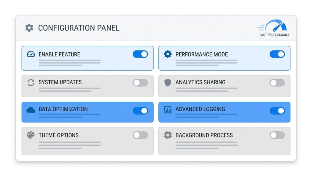Screen dimensions: 312x174
Task: Click the Fast Performance speedometer icon
Action: coord(272,26)
